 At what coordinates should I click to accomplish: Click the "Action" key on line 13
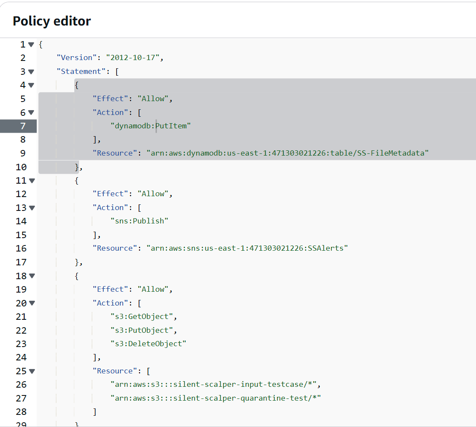tap(110, 207)
